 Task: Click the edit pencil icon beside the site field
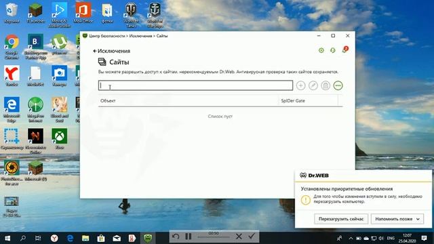click(x=313, y=85)
